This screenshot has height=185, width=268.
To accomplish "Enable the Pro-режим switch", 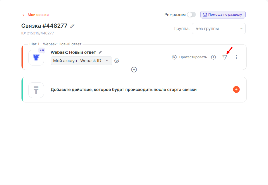I will click(191, 15).
